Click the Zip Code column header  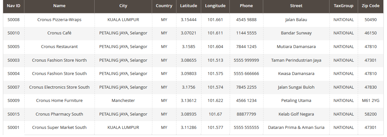tap(370, 6)
